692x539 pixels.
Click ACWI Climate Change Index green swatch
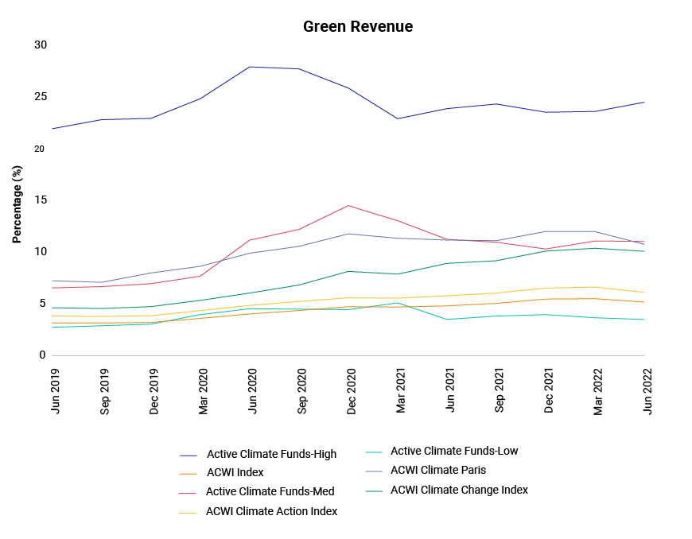tap(374, 491)
